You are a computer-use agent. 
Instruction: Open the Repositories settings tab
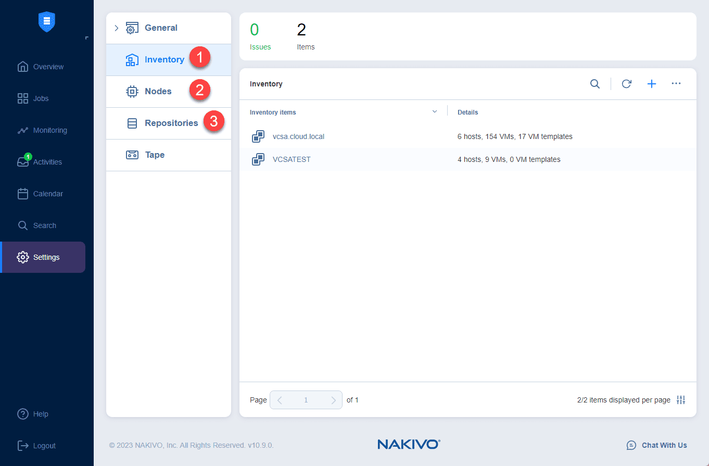tap(169, 123)
